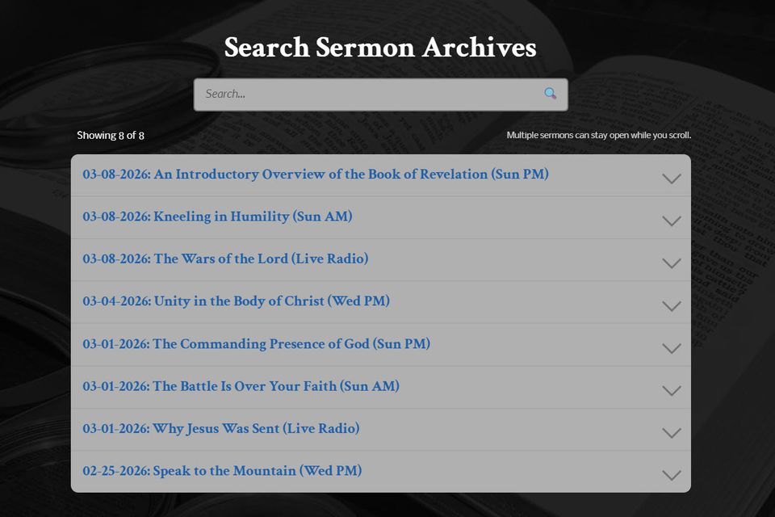
Task: Open 'The Wars of the Lord (Live Radio)' title
Action: coord(225,259)
